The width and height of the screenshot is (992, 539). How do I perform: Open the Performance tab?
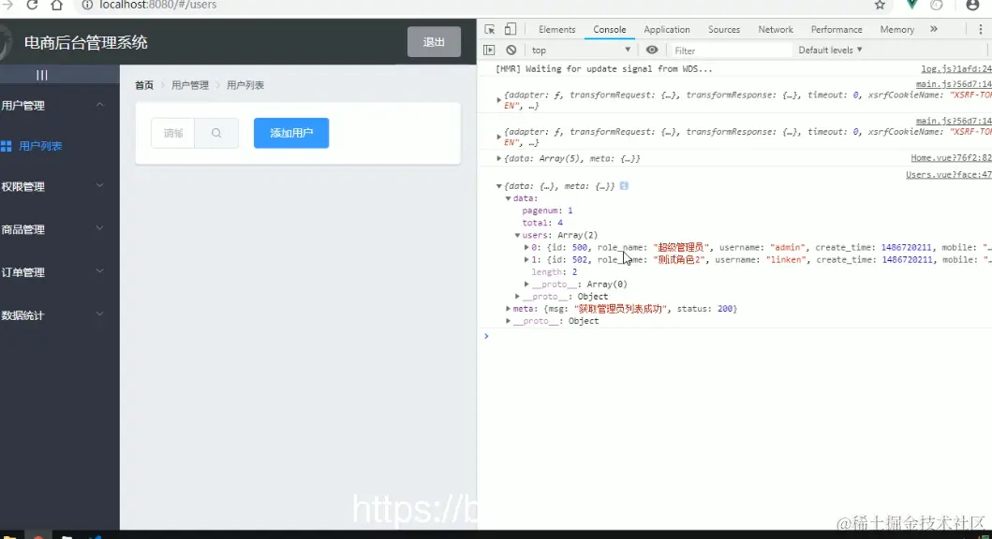tap(837, 30)
